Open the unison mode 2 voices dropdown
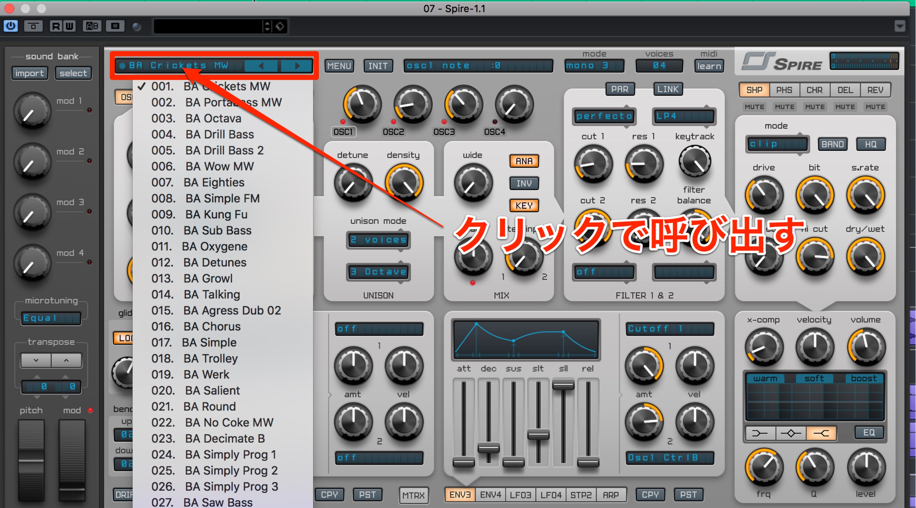The image size is (916, 508). point(378,240)
